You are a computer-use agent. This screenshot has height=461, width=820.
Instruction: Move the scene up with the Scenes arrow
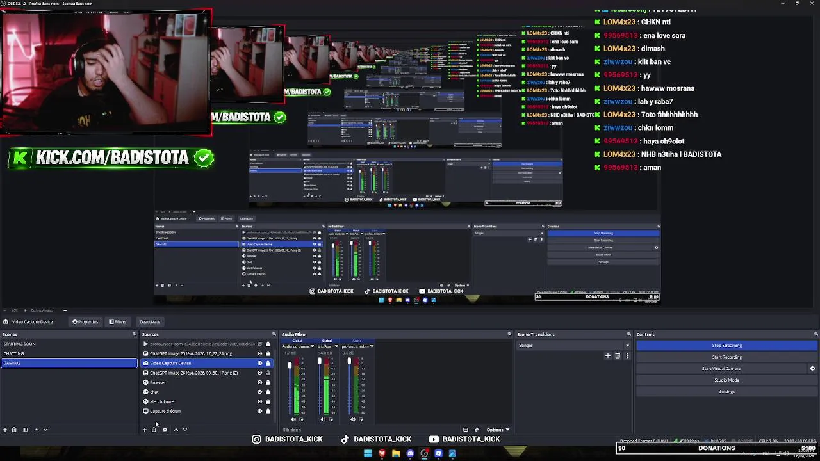(x=36, y=430)
